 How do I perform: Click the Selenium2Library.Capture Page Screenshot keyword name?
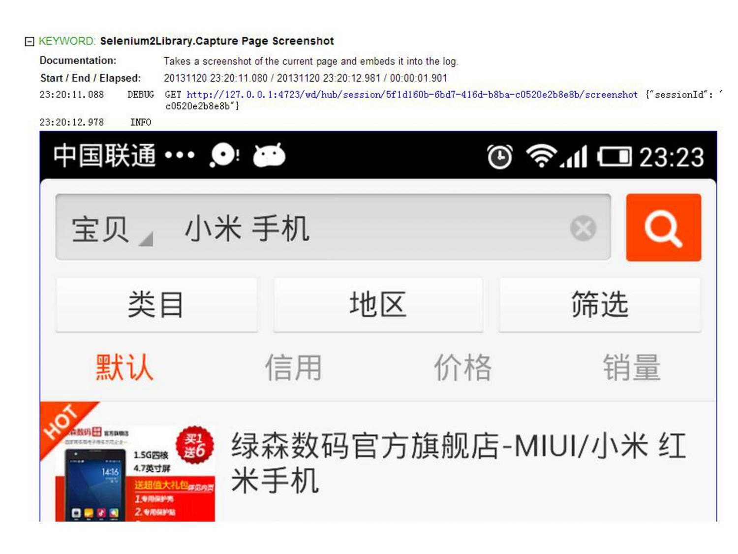pos(217,41)
